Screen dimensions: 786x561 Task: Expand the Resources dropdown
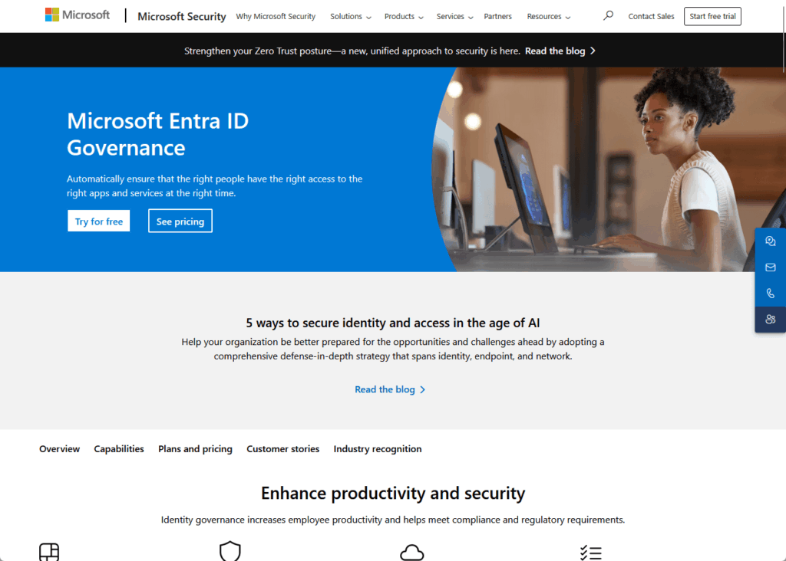coord(548,17)
